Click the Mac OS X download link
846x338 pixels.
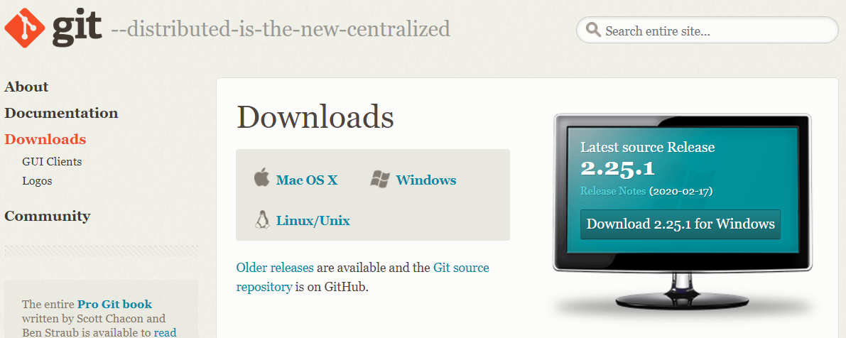[307, 180]
